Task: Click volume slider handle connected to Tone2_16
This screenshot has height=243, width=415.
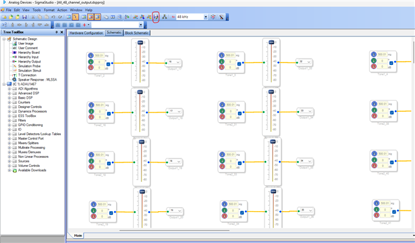Action: [140, 92]
